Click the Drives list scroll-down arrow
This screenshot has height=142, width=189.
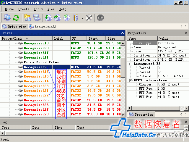coord(123,115)
